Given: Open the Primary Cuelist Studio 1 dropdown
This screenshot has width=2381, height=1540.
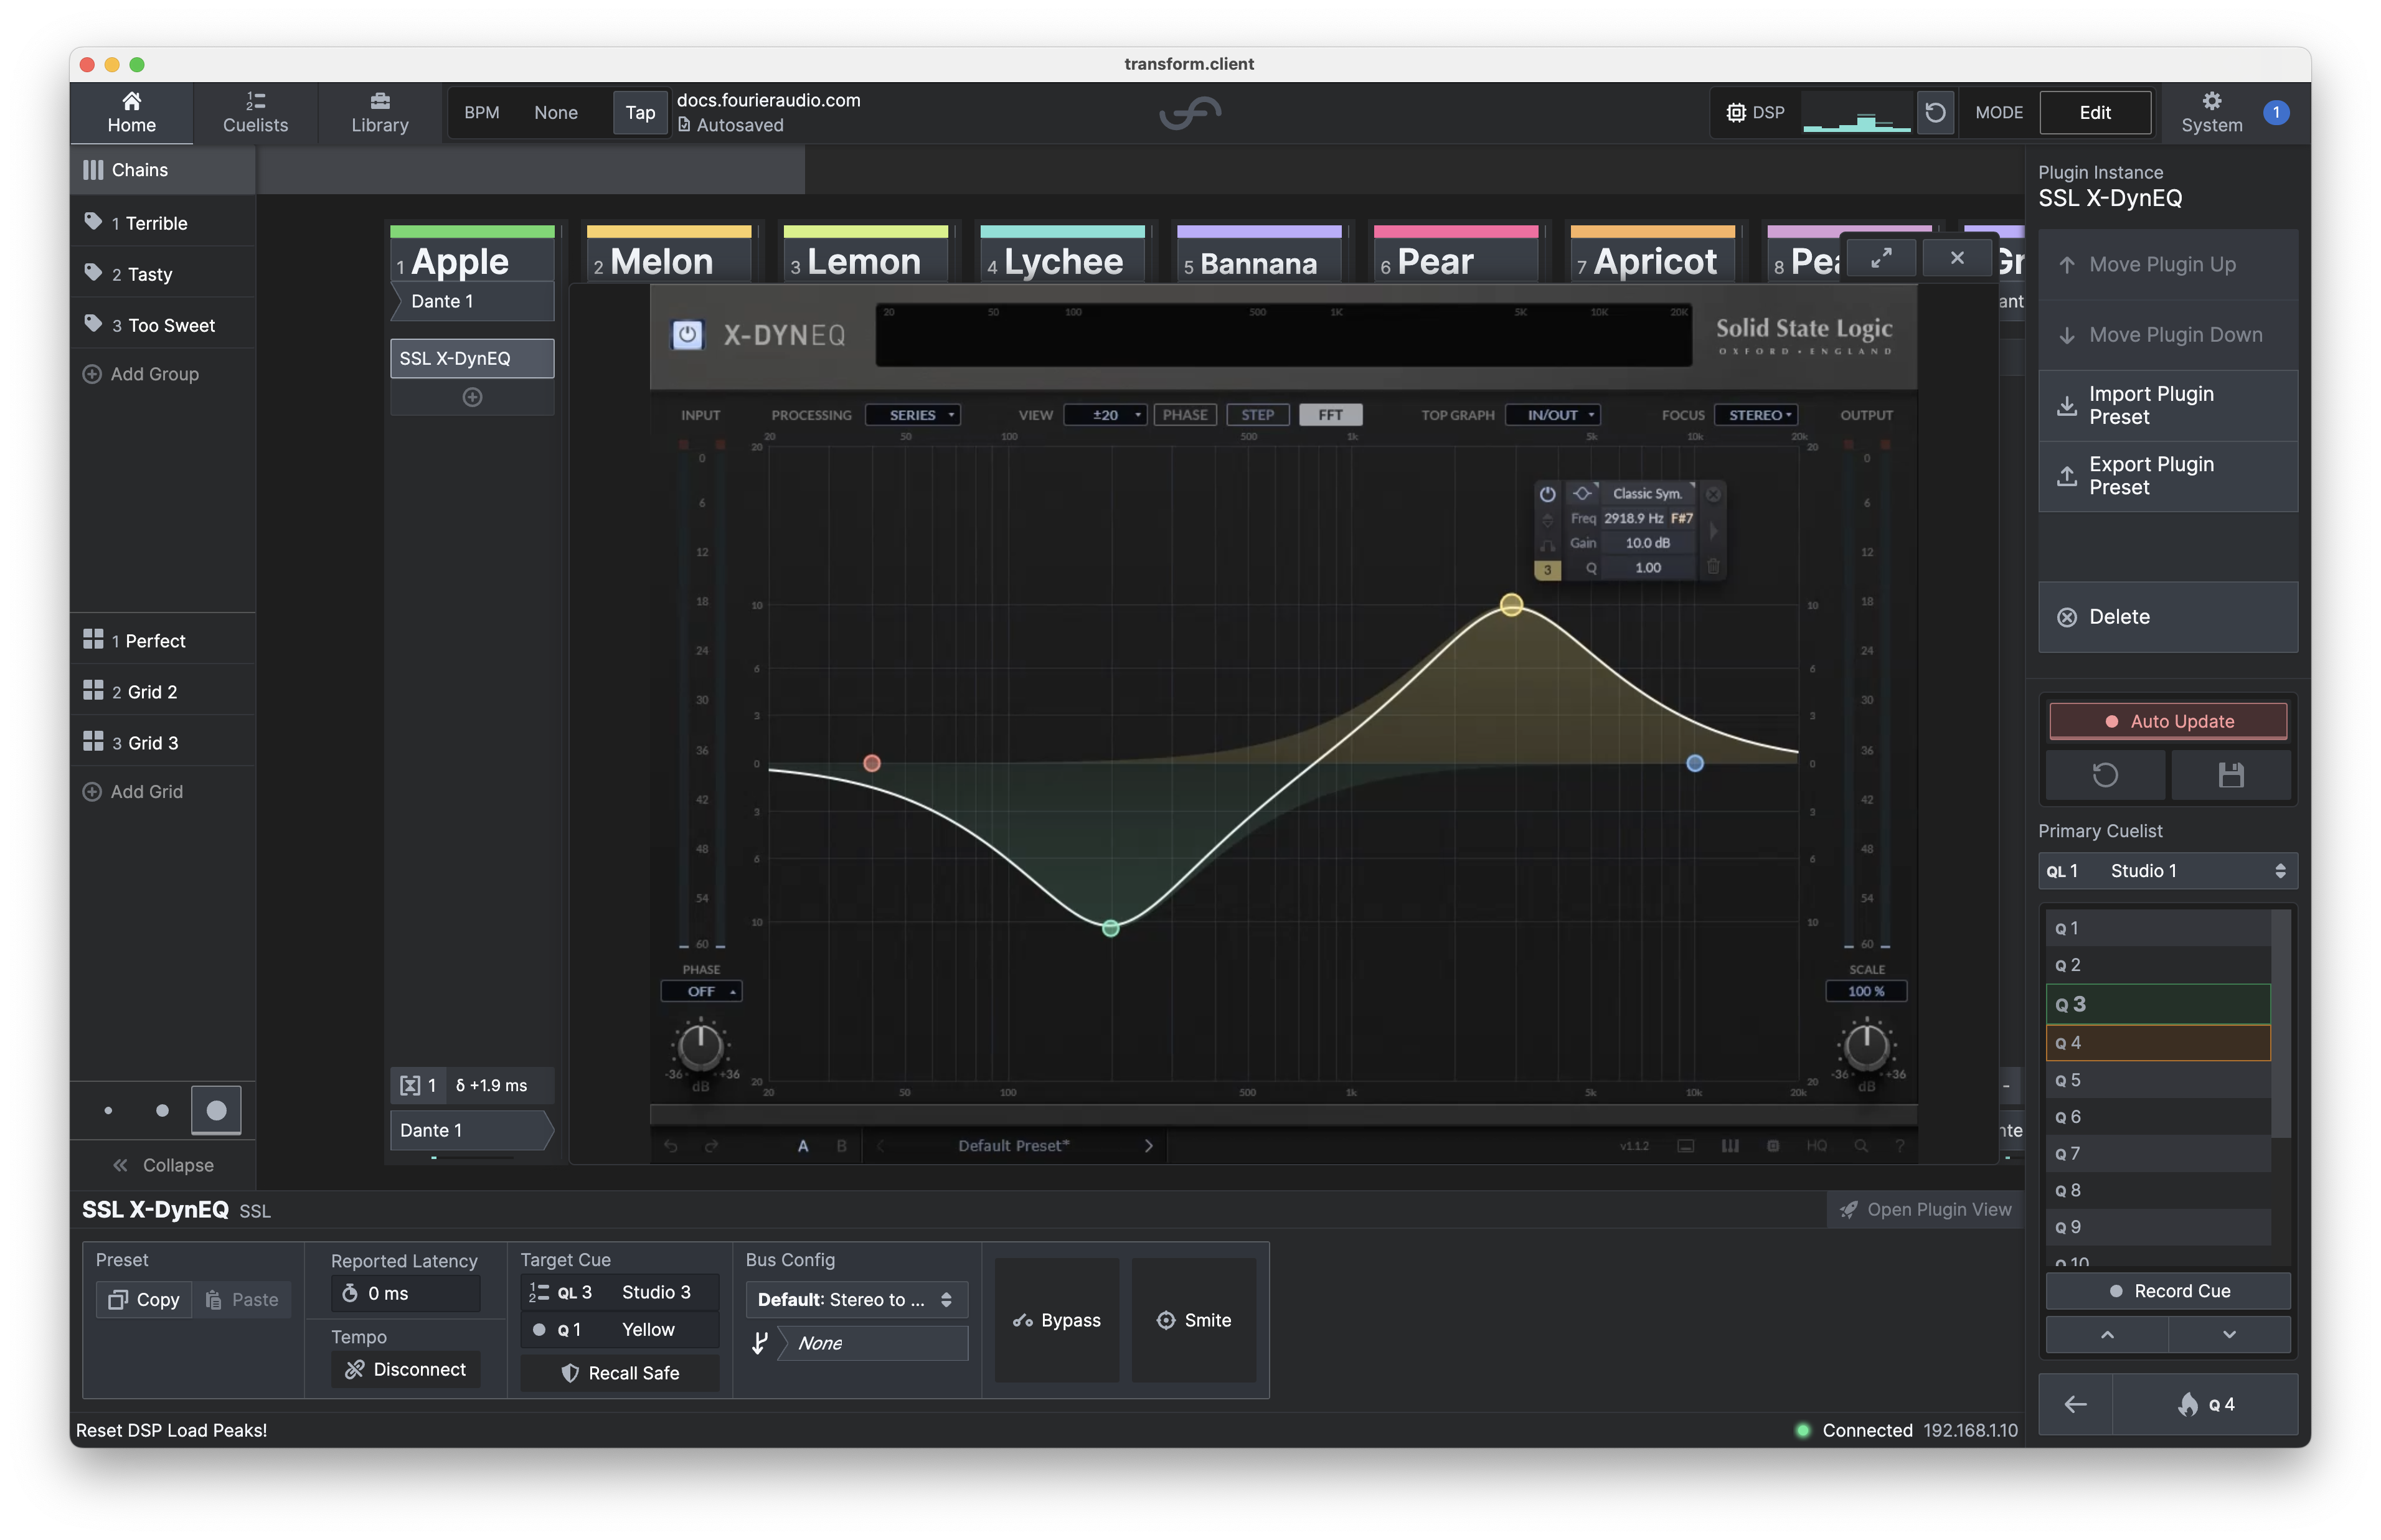Looking at the screenshot, I should pyautogui.click(x=2167, y=871).
